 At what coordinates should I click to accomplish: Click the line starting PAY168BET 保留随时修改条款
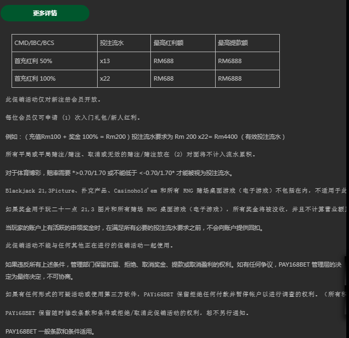pyautogui.click(x=127, y=313)
